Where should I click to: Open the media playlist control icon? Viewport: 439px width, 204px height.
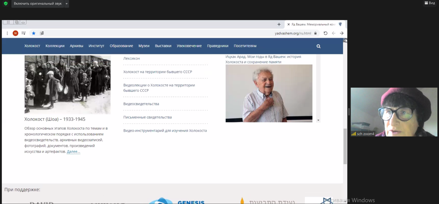tap(24, 33)
